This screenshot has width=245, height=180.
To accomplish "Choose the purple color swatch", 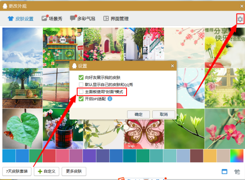I will click(89, 156).
